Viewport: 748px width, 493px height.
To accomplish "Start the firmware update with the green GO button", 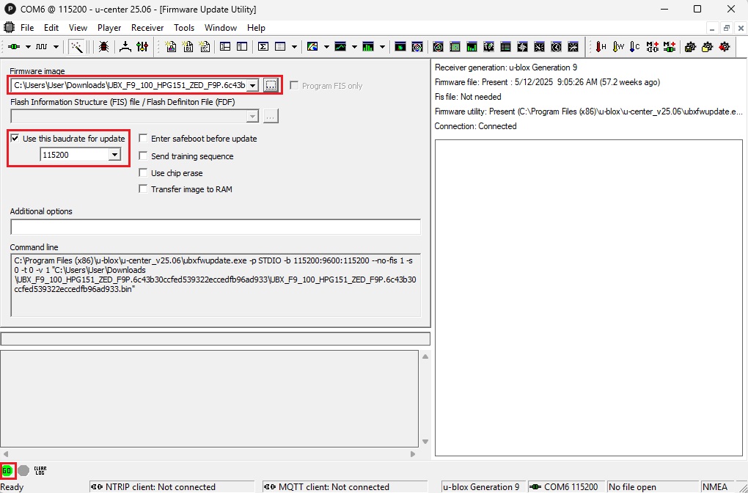I will point(7,470).
